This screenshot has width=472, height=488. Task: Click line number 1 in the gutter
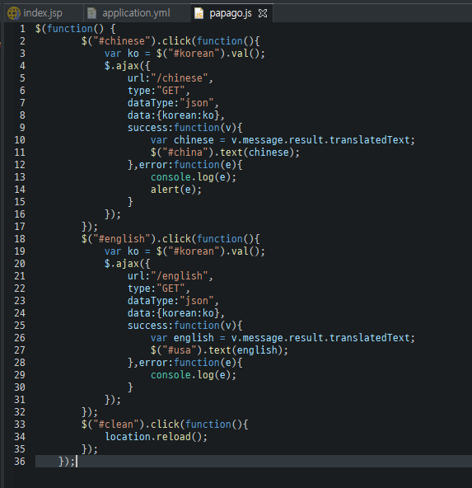[x=22, y=29]
